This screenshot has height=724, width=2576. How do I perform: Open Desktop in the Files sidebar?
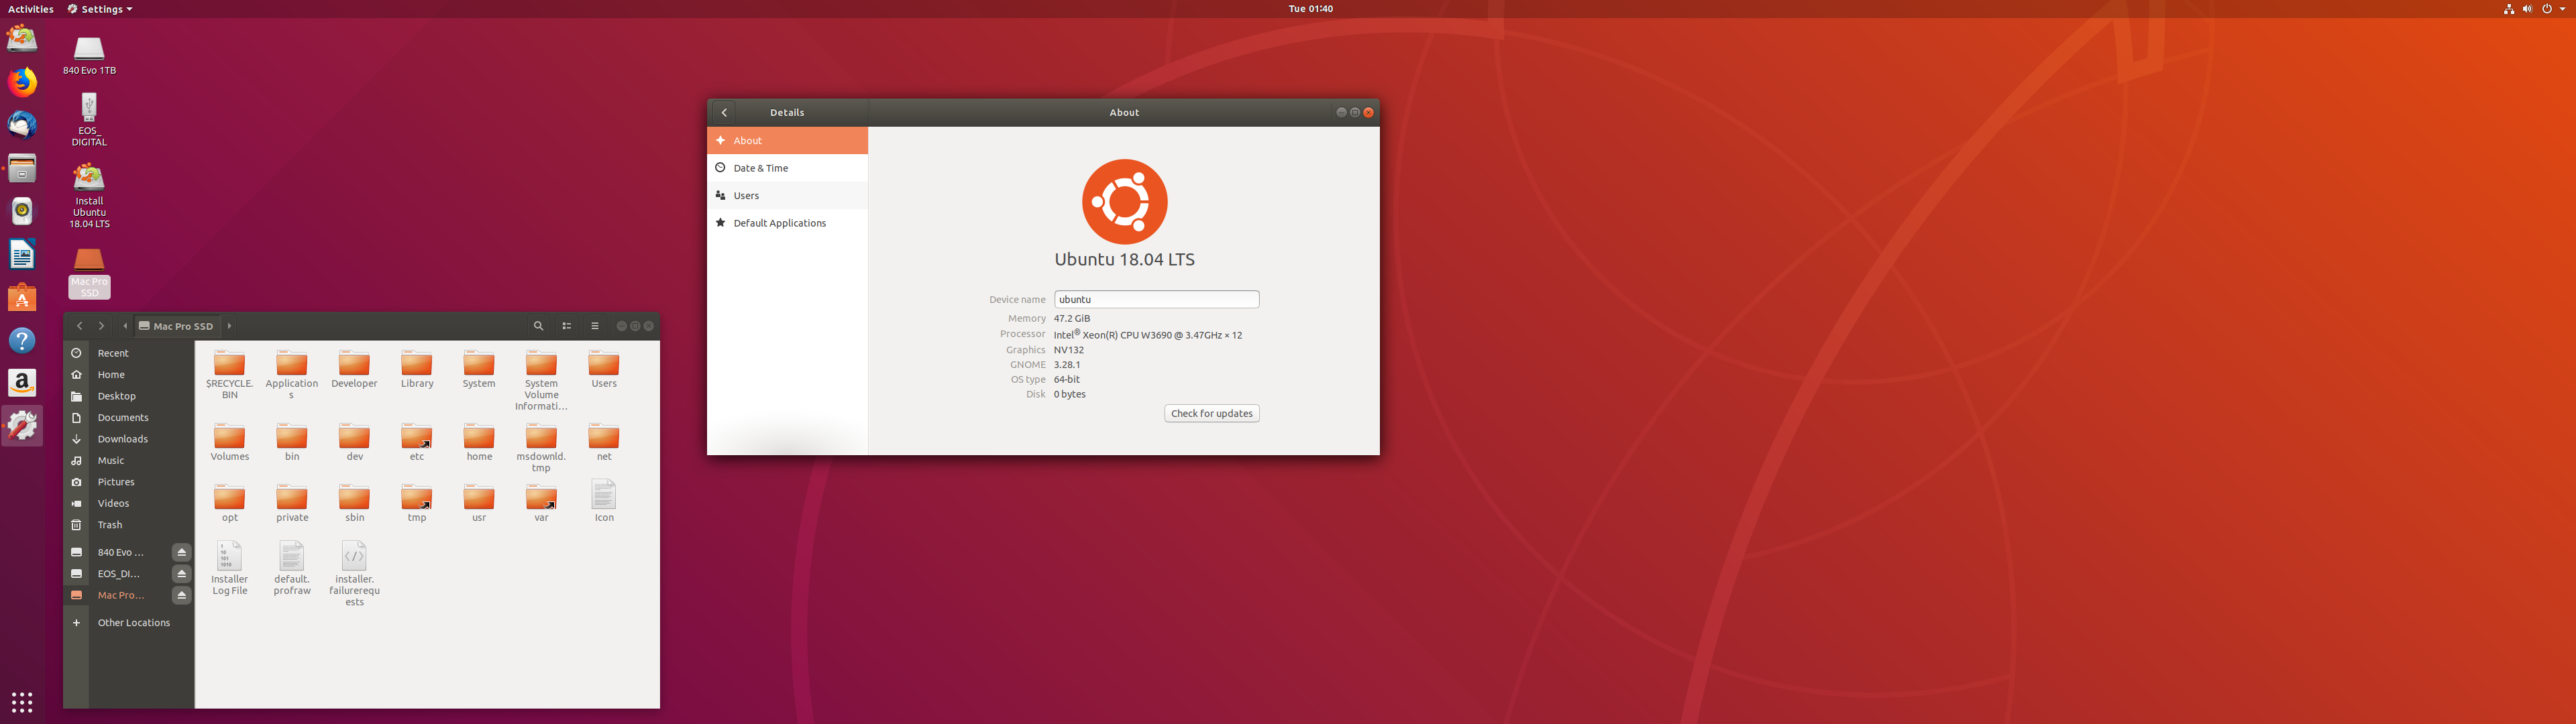pos(130,396)
